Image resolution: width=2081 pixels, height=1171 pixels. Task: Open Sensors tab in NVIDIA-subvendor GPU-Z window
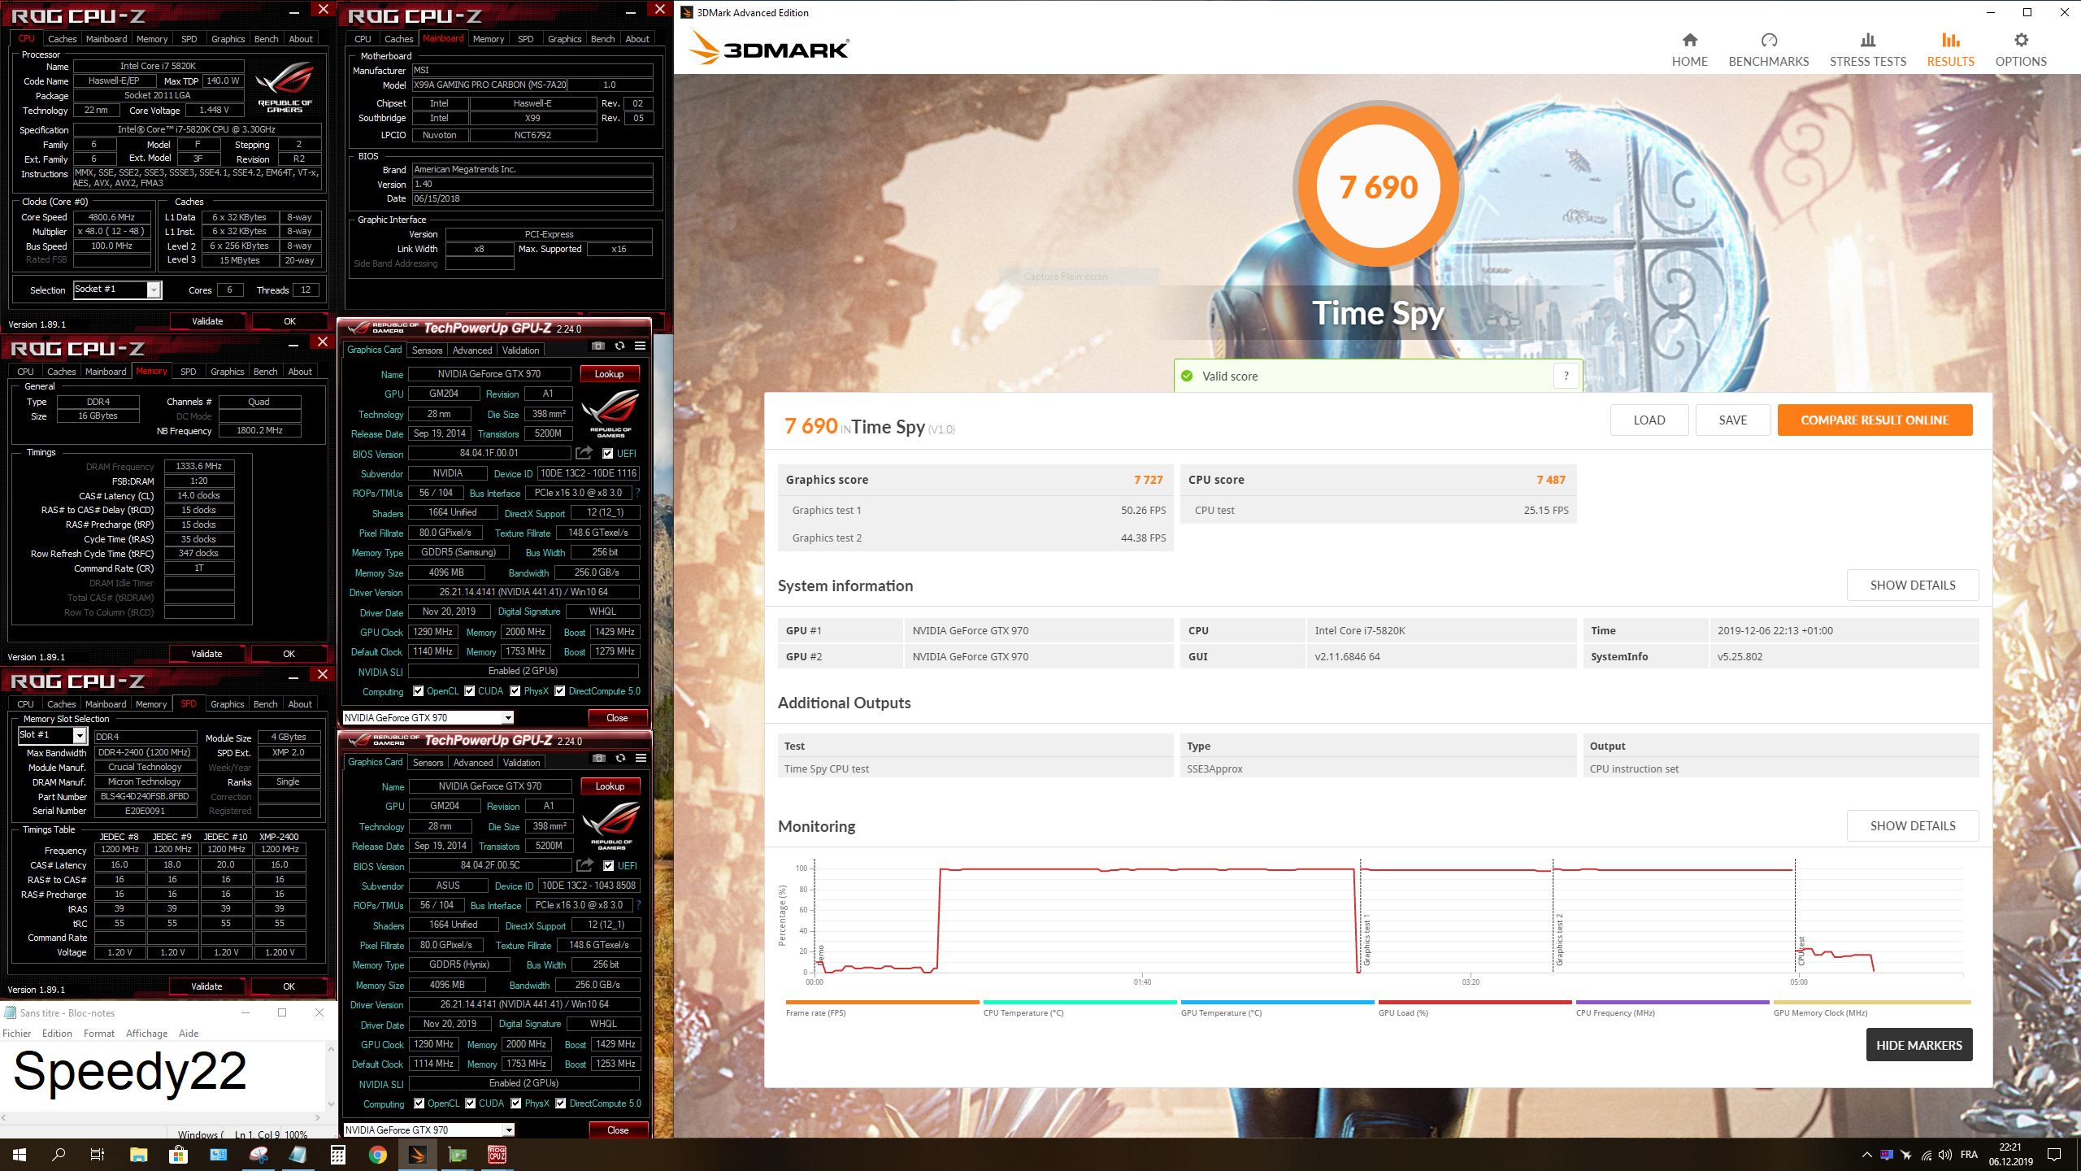tap(427, 350)
